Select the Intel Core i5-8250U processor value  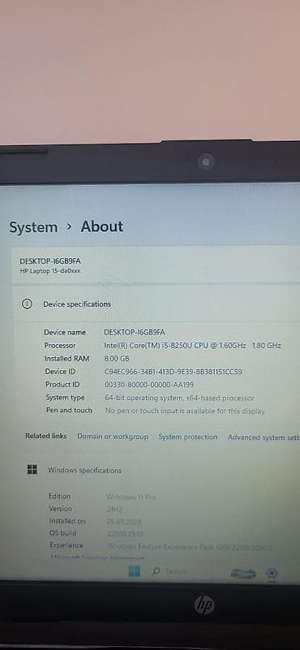coord(193,346)
